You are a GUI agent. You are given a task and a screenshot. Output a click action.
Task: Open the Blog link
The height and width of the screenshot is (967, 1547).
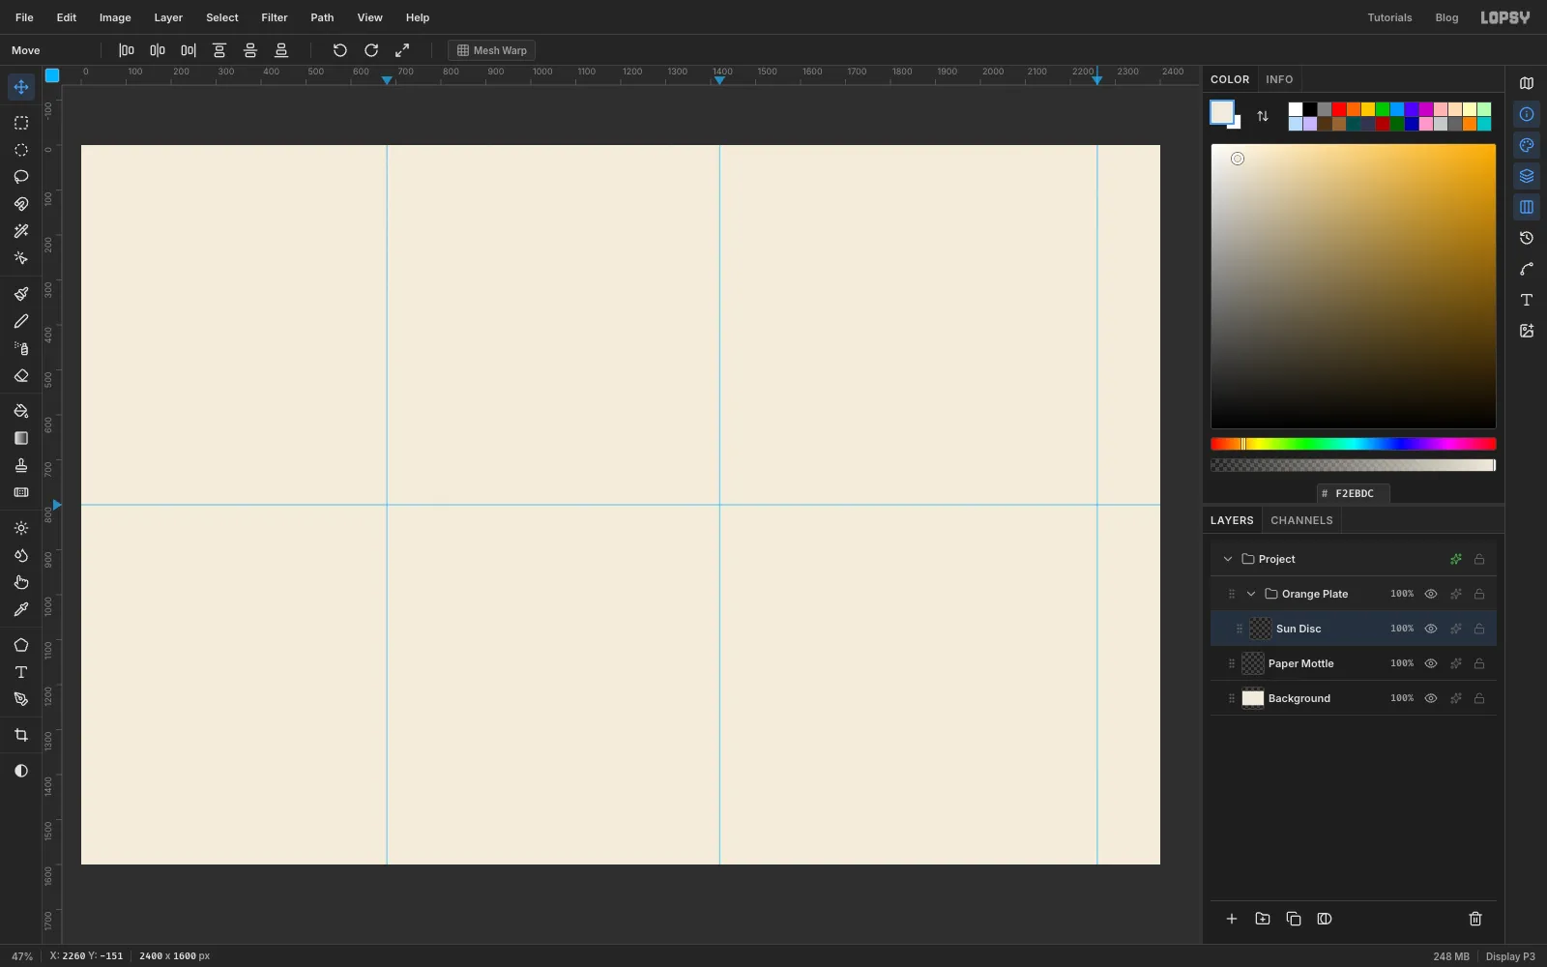pyautogui.click(x=1446, y=17)
